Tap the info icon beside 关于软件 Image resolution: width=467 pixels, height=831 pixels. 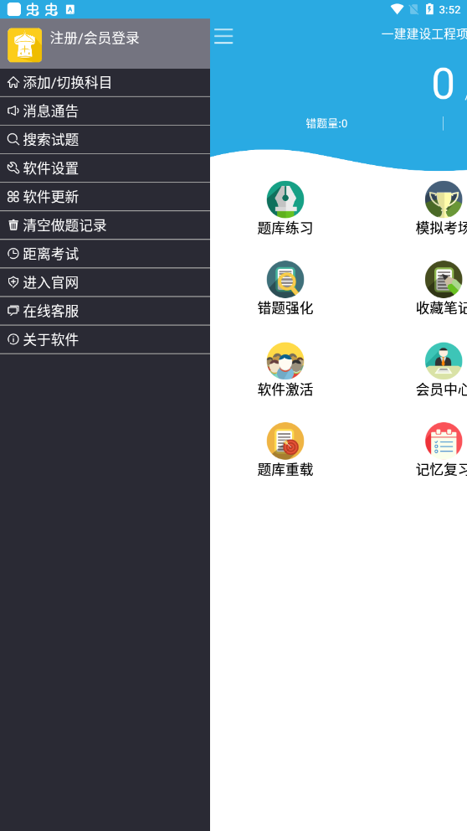[x=13, y=340]
